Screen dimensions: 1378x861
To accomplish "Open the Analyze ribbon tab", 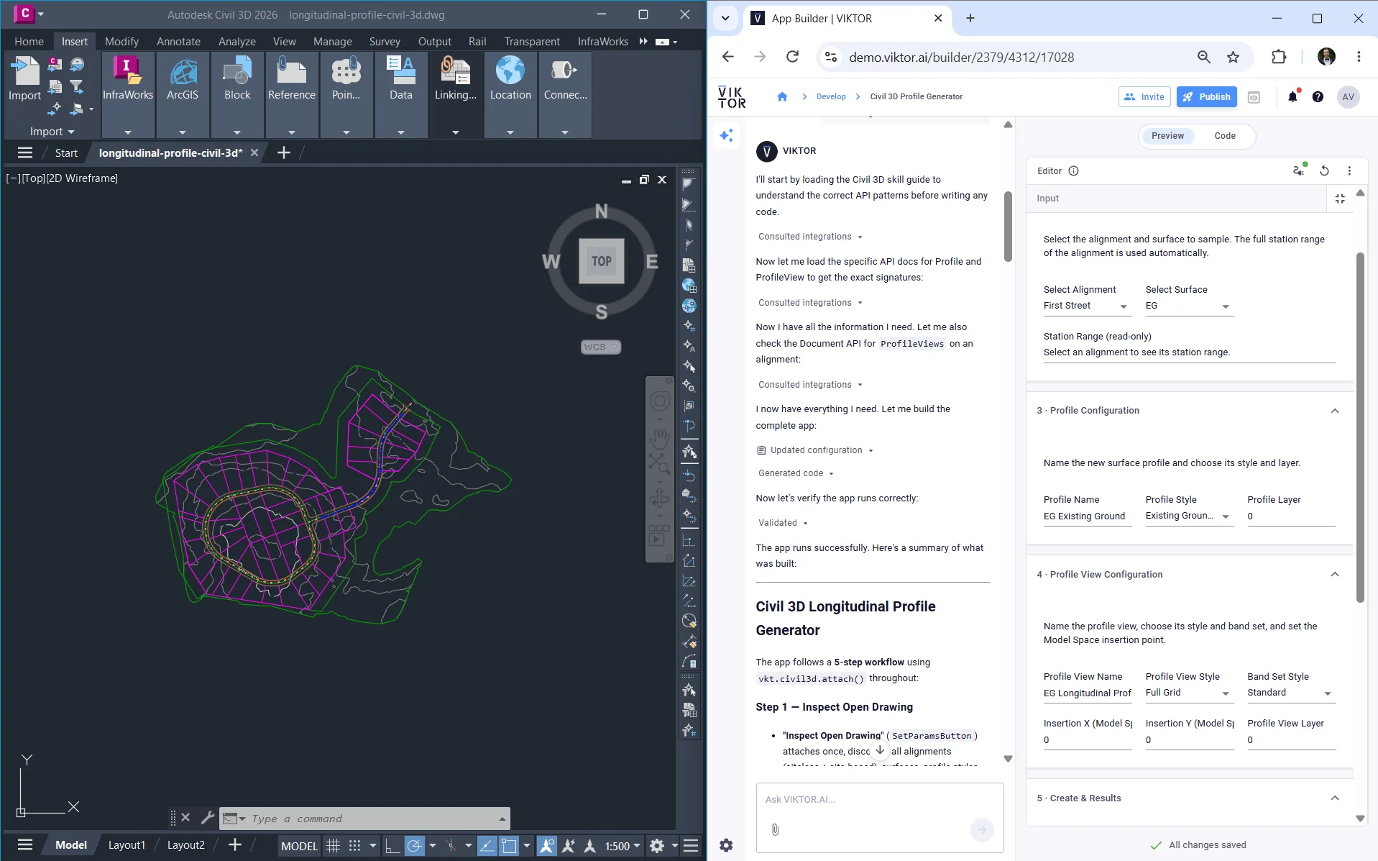I will click(236, 41).
